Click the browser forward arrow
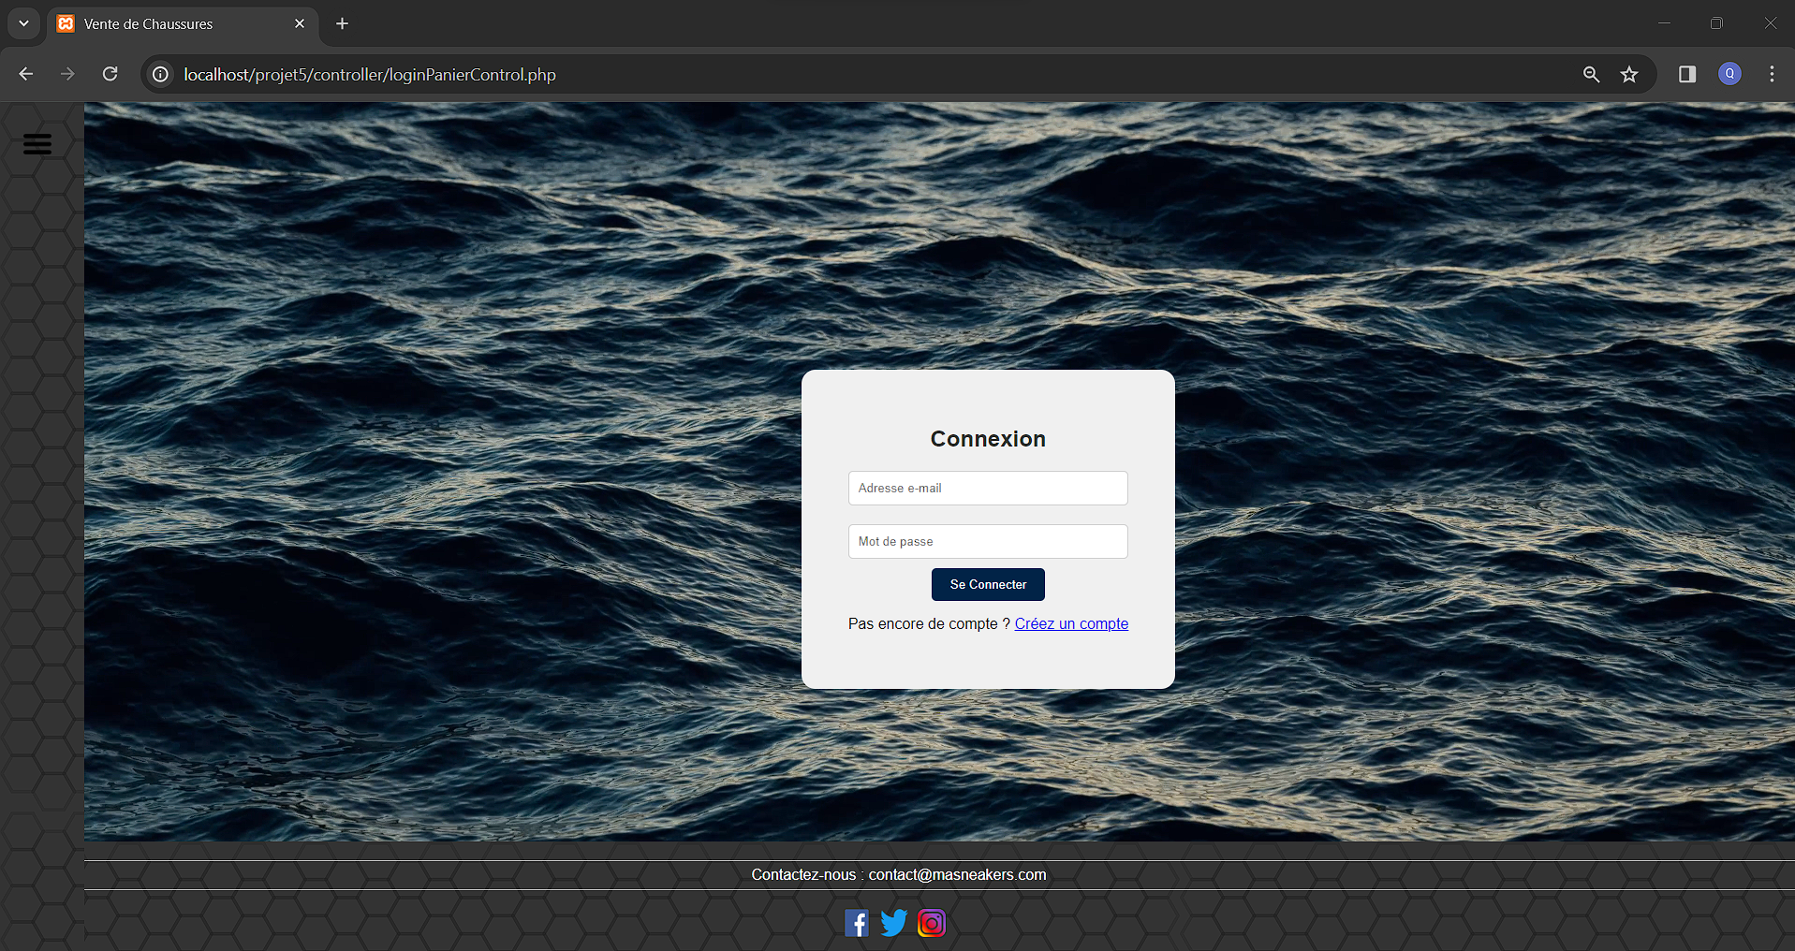The width and height of the screenshot is (1795, 951). point(67,74)
